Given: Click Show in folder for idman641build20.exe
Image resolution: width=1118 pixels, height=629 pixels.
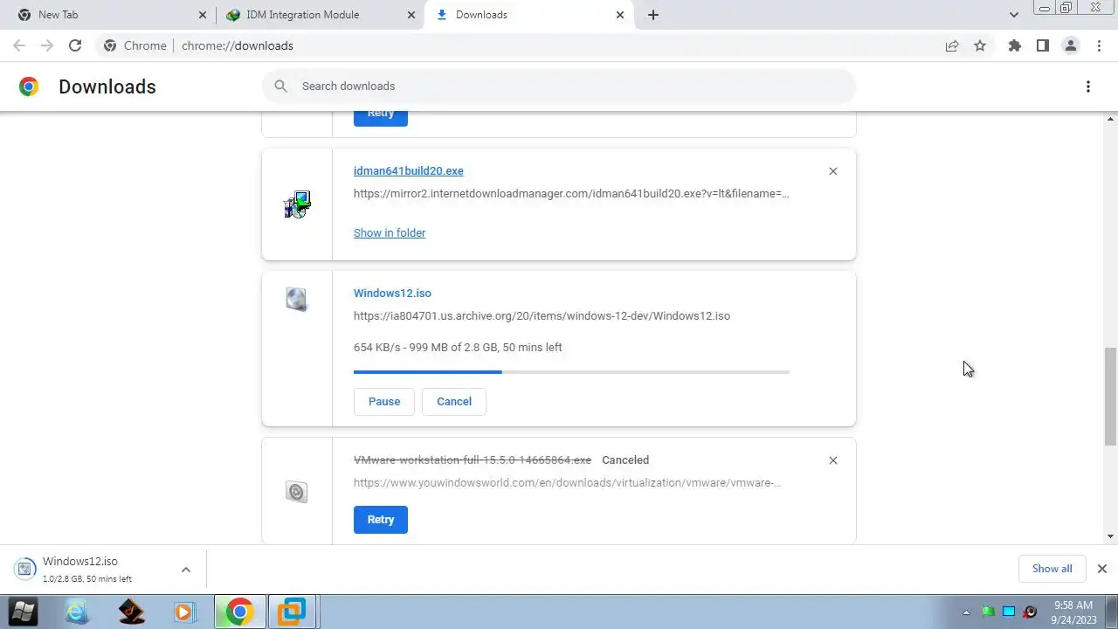Looking at the screenshot, I should pos(390,232).
